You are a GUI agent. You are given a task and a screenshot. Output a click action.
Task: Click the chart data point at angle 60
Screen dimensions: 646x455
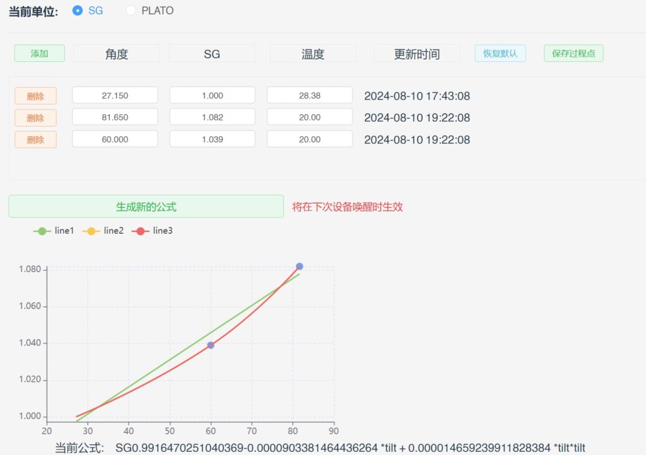(211, 345)
